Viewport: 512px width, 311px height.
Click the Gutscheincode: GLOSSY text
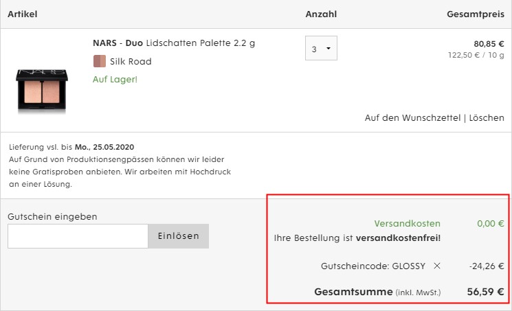[373, 266]
